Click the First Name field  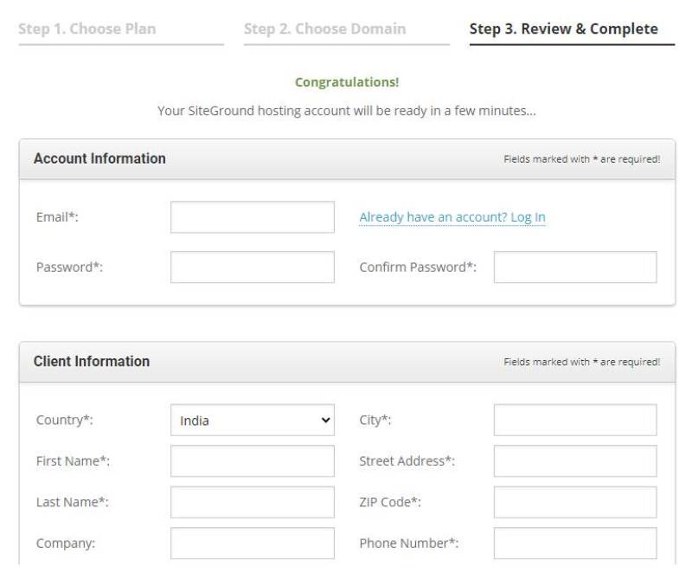click(x=253, y=460)
